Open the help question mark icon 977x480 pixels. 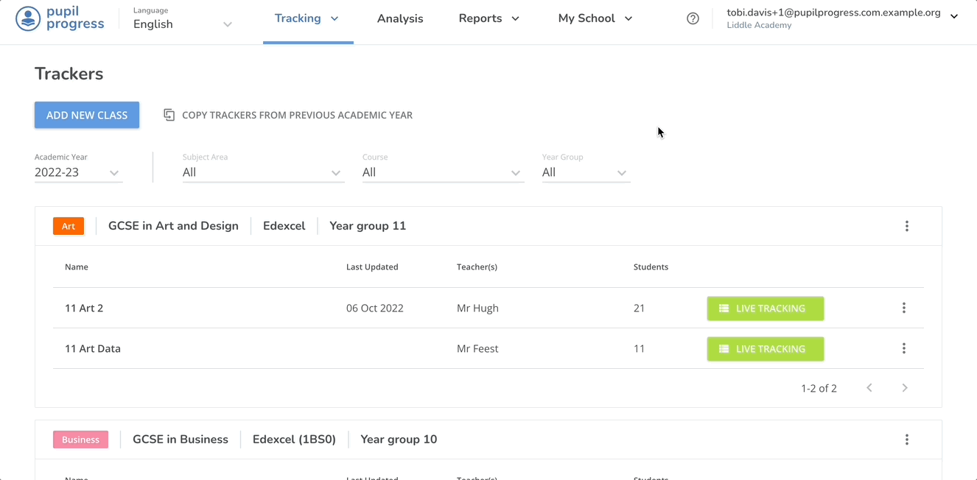point(693,18)
